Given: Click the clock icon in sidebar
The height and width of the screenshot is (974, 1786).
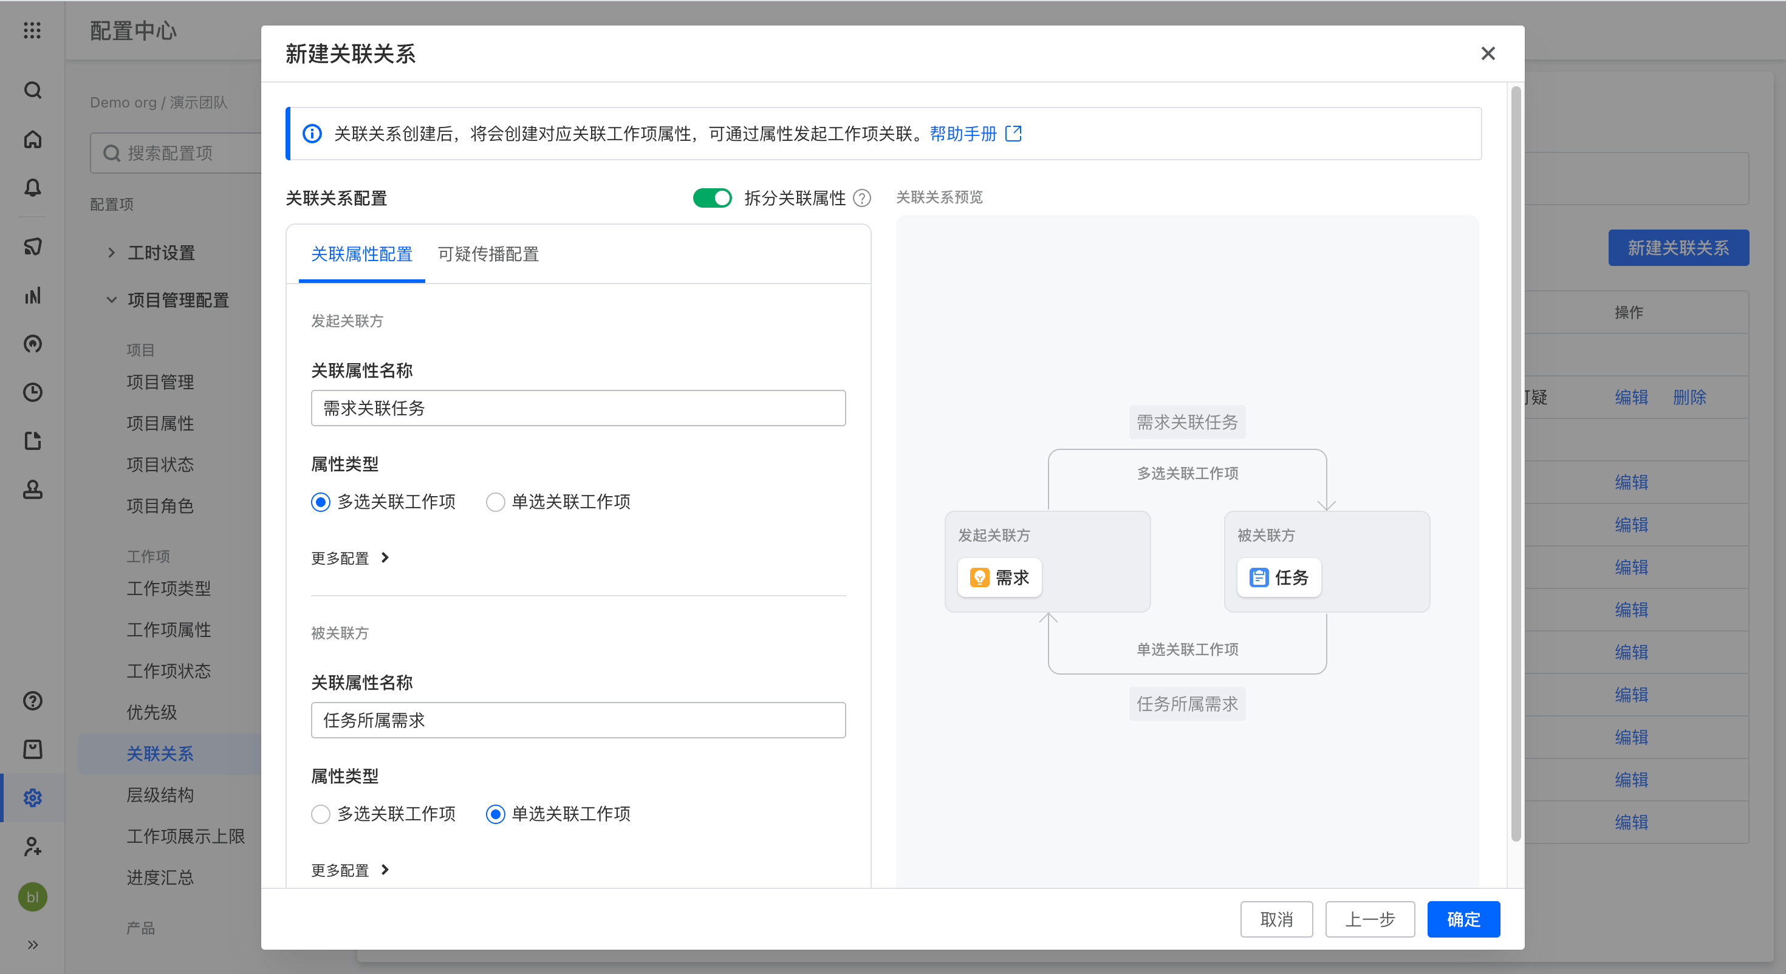Looking at the screenshot, I should pos(32,392).
